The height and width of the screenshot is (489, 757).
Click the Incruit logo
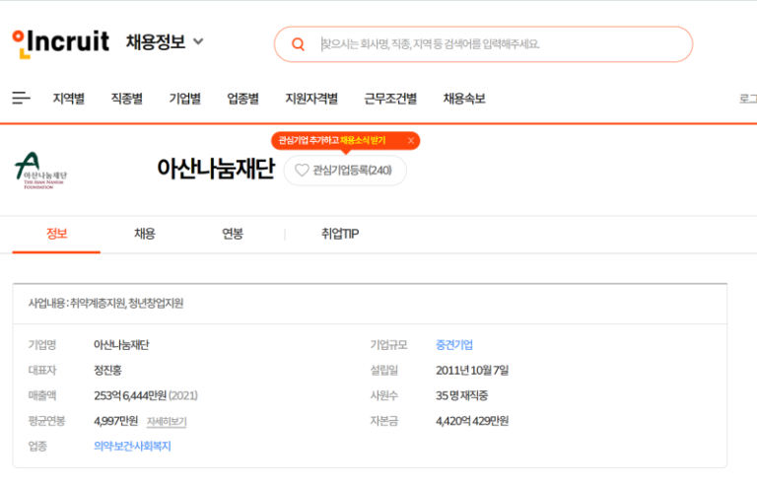coord(60,42)
